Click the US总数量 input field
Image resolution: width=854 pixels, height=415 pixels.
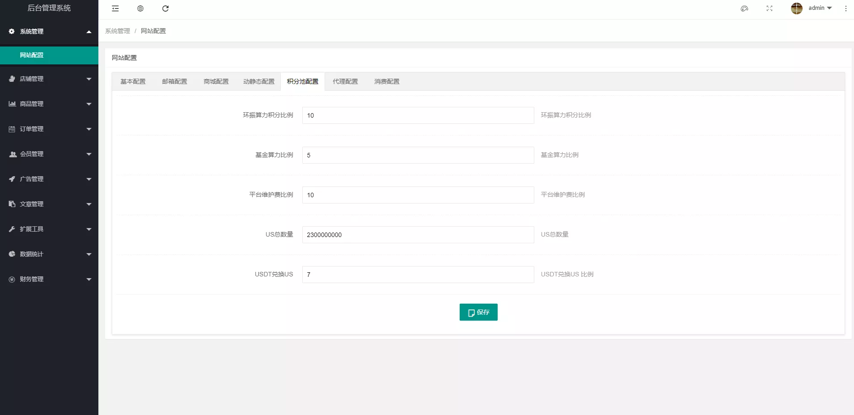coord(418,235)
